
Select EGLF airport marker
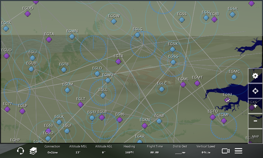pyautogui.click(x=67, y=131)
